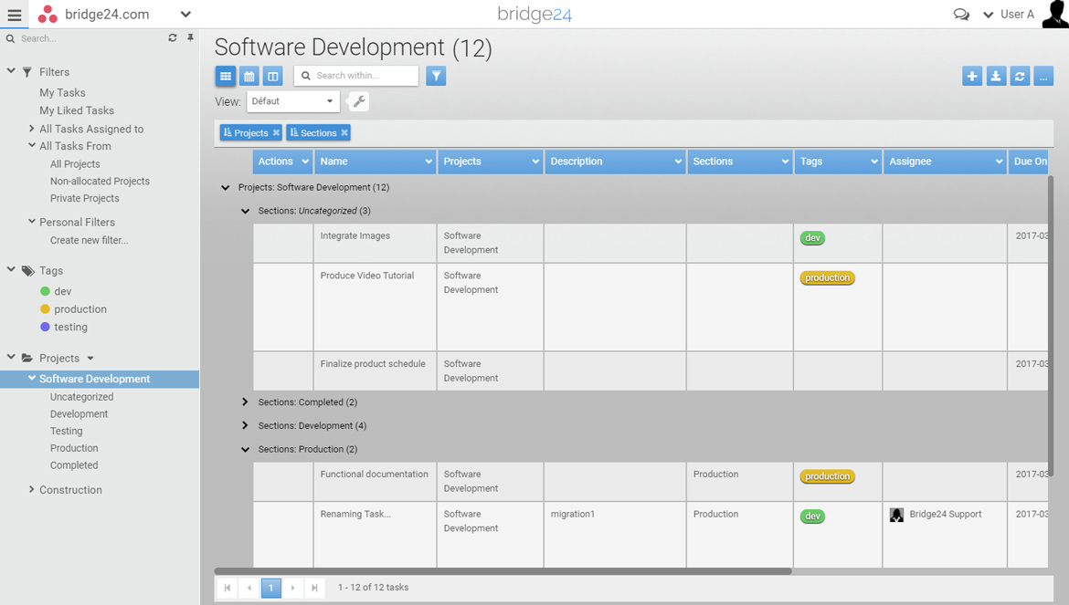Image resolution: width=1069 pixels, height=605 pixels.
Task: Open Sections column menu
Action: click(785, 162)
